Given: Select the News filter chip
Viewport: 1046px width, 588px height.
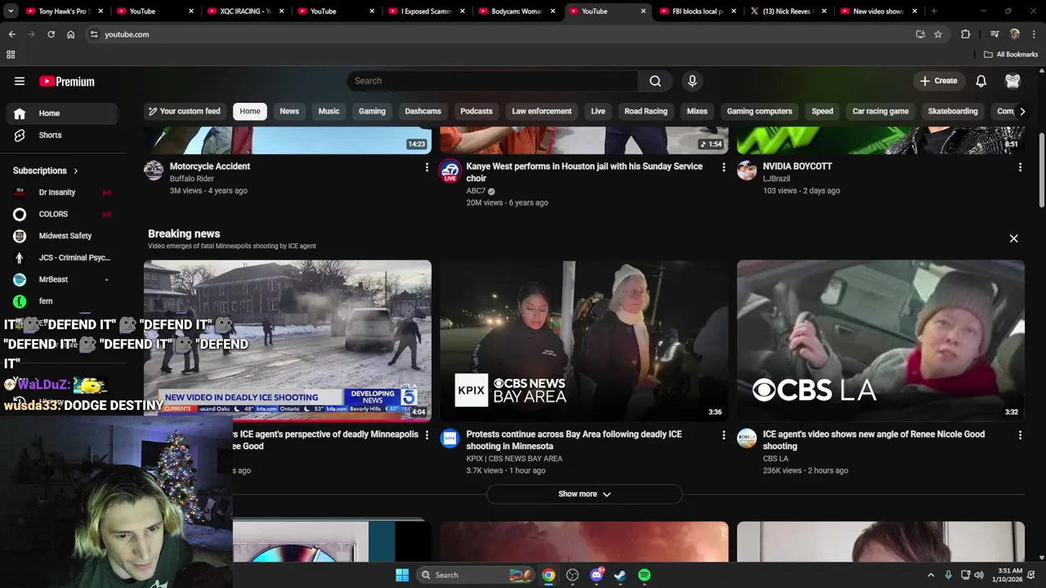Looking at the screenshot, I should pyautogui.click(x=289, y=111).
